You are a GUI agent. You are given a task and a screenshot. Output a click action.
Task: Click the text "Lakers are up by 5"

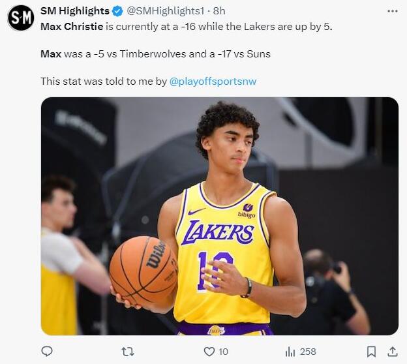click(x=290, y=27)
